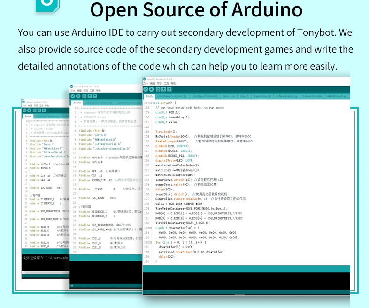This screenshot has width=369, height=308.
Task: Click the Upload arrow in Sound window
Action: click(x=78, y=96)
